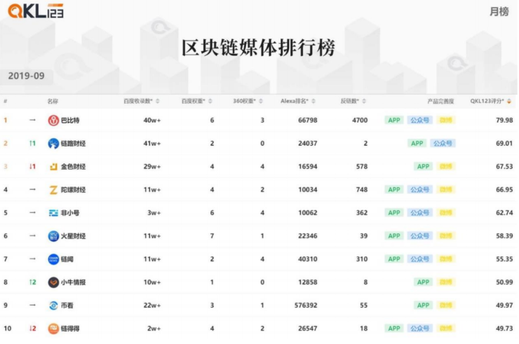This screenshot has width=519, height=344.
Task: Open the 陀螺财经 Z logo icon
Action: 53,190
